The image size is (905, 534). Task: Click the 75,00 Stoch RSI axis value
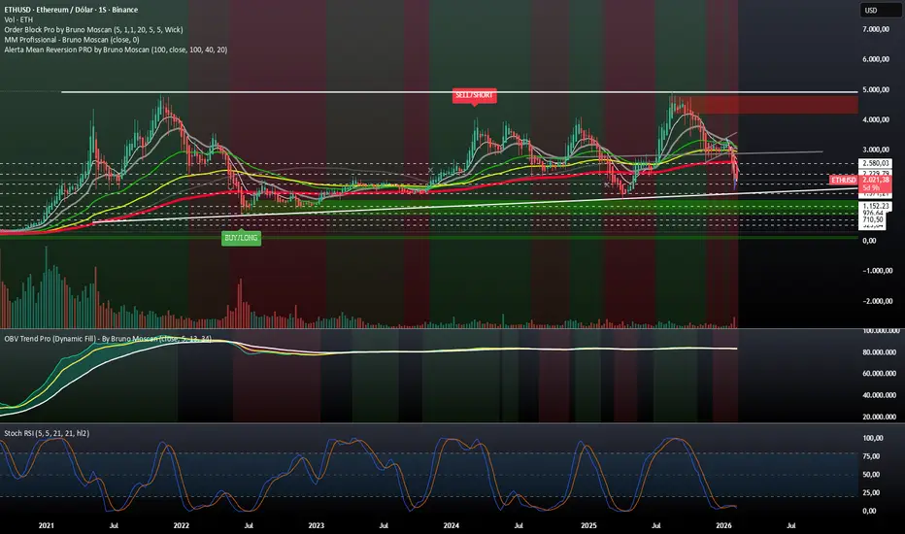tap(871, 456)
